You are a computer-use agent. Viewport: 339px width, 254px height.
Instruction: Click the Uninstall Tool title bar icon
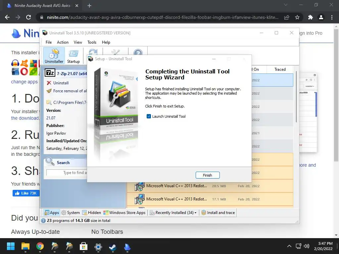[45, 33]
